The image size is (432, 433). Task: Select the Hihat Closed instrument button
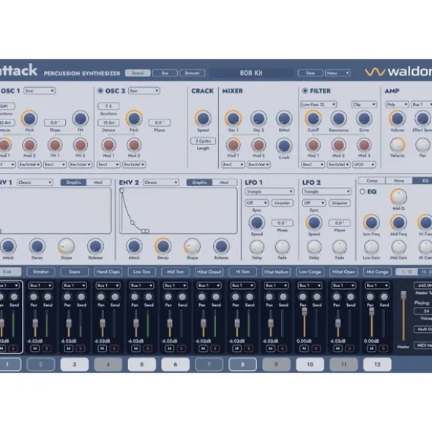pyautogui.click(x=209, y=272)
